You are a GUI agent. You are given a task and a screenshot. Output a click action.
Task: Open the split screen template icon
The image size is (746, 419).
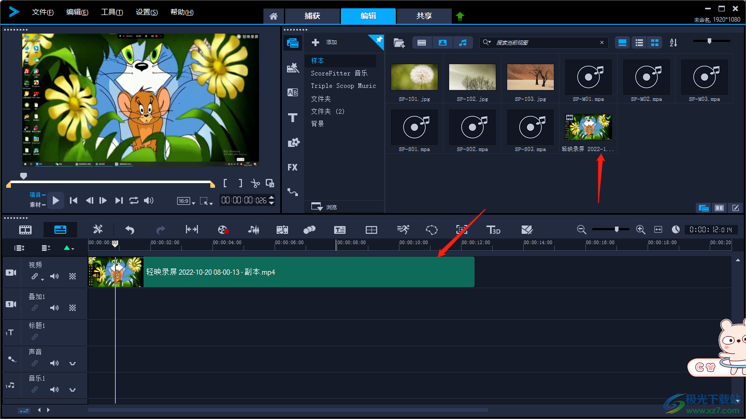pyautogui.click(x=371, y=230)
